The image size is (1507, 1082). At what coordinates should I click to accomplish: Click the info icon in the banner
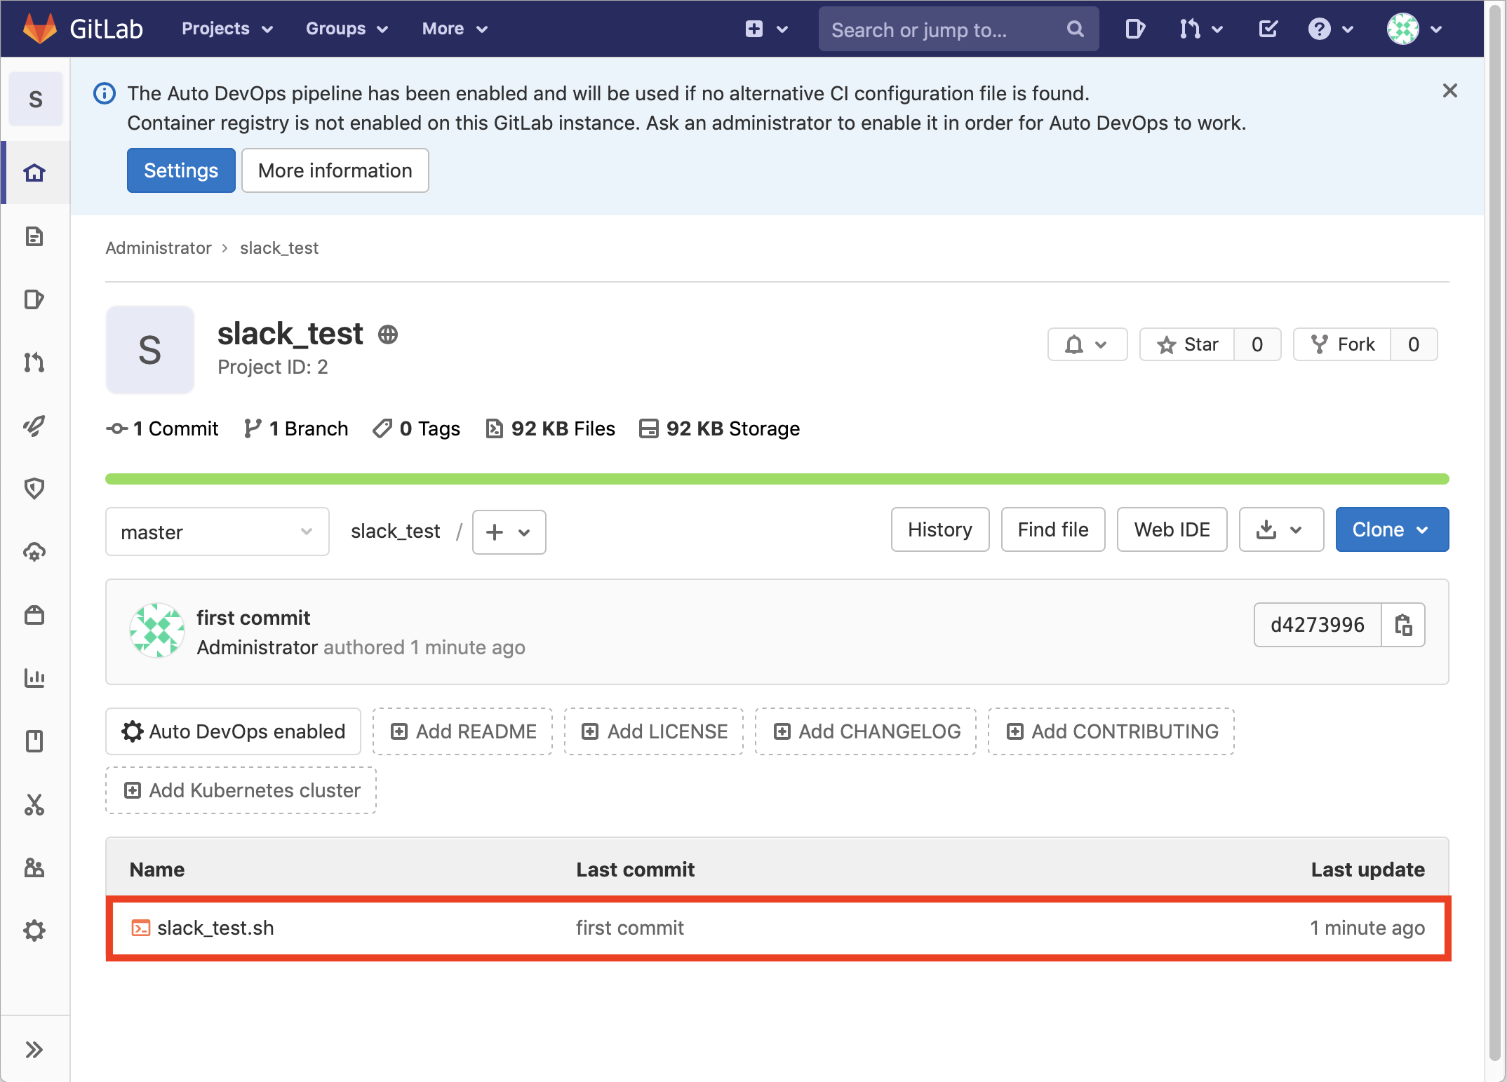[105, 93]
